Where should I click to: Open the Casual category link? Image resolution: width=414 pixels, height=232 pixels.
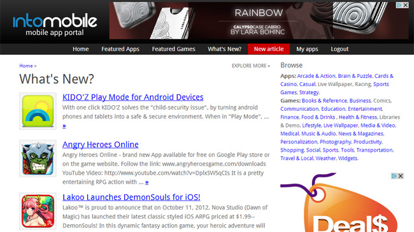click(307, 84)
